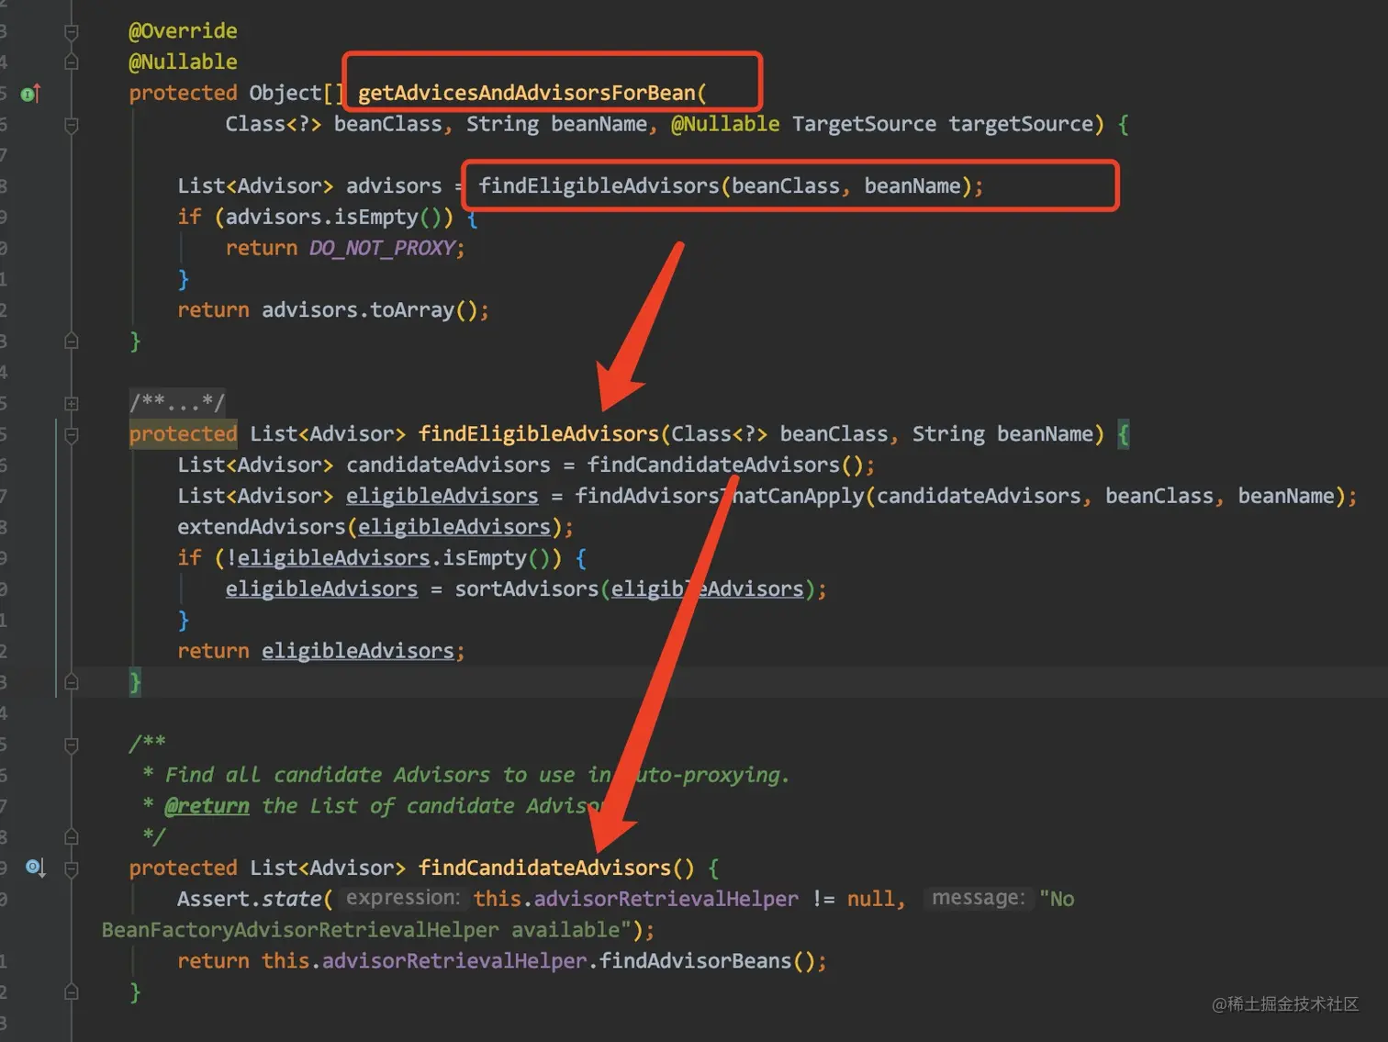Click the highlighted closing brace of findEligibleAdvisors
Screen dimensions: 1388x1042
coord(135,682)
